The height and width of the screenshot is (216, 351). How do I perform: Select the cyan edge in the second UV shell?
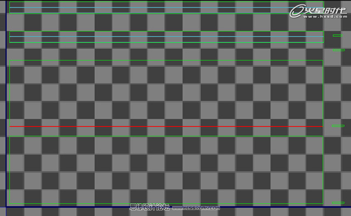coord(167,37)
